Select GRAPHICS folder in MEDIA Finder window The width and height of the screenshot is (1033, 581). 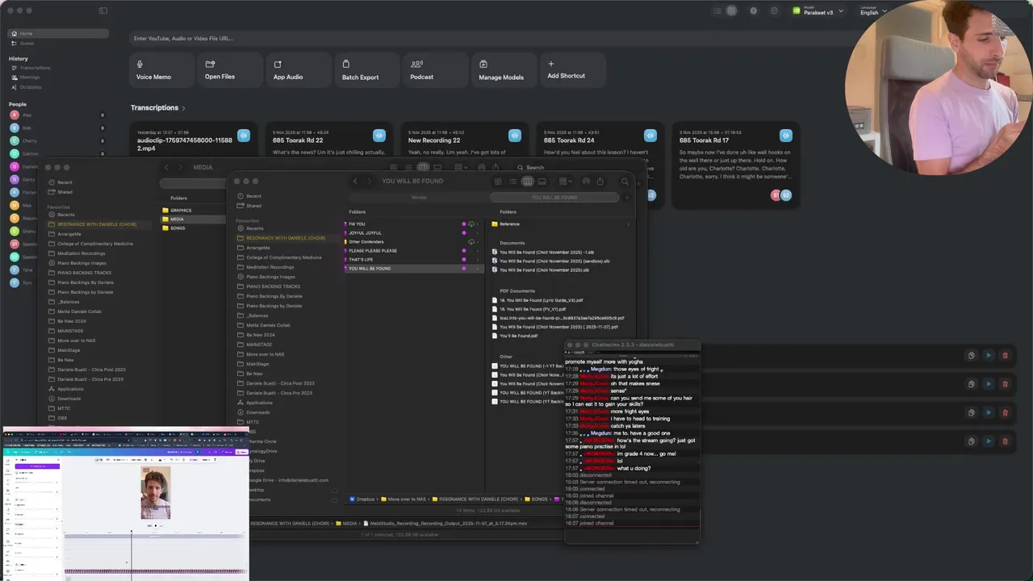click(181, 211)
